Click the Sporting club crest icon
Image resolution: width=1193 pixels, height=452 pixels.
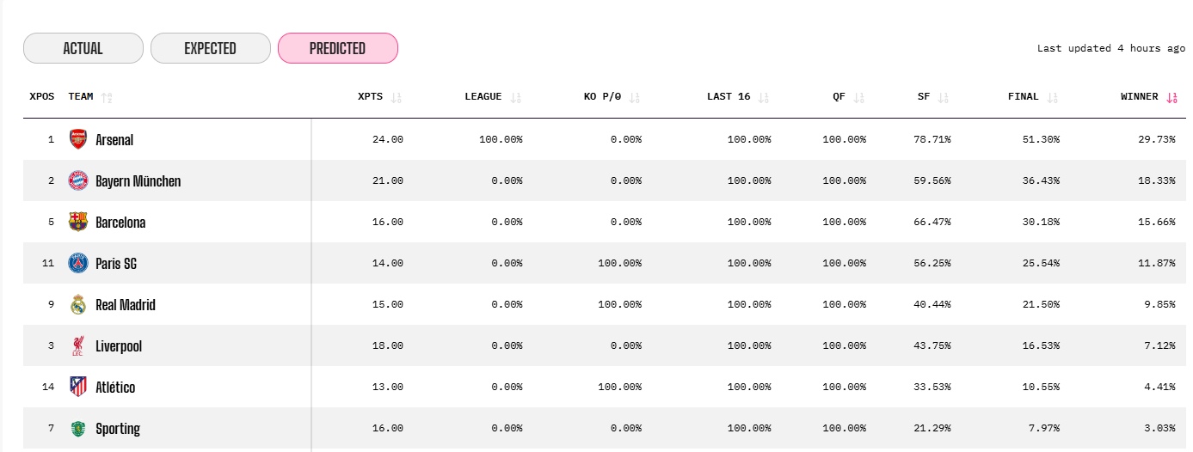click(x=78, y=428)
